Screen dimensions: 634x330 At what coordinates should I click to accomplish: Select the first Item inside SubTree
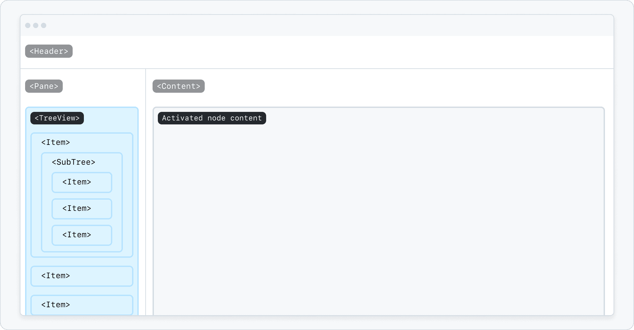click(82, 182)
